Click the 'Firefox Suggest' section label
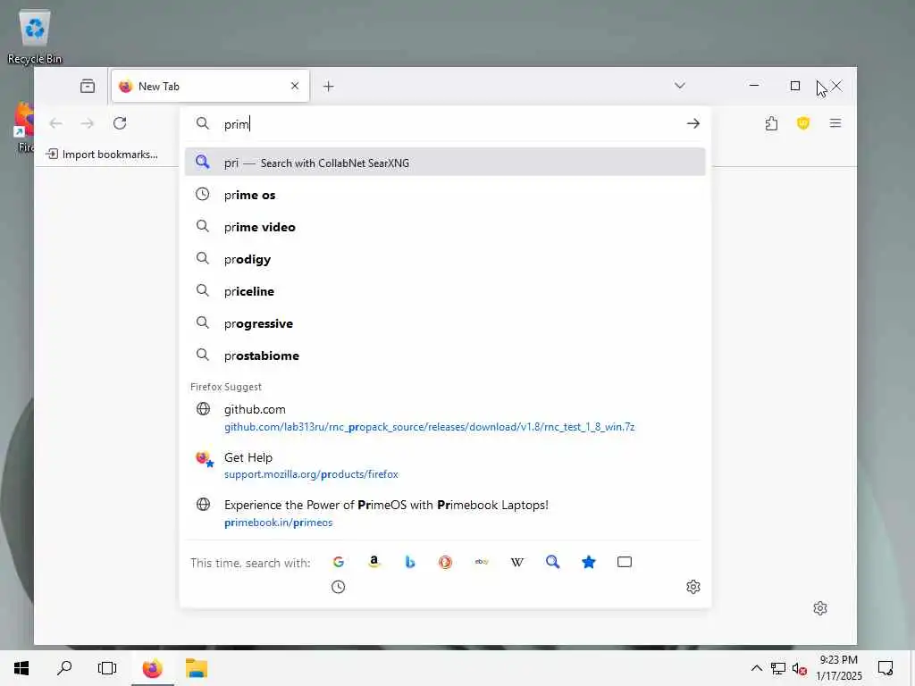915x686 pixels. point(226,387)
